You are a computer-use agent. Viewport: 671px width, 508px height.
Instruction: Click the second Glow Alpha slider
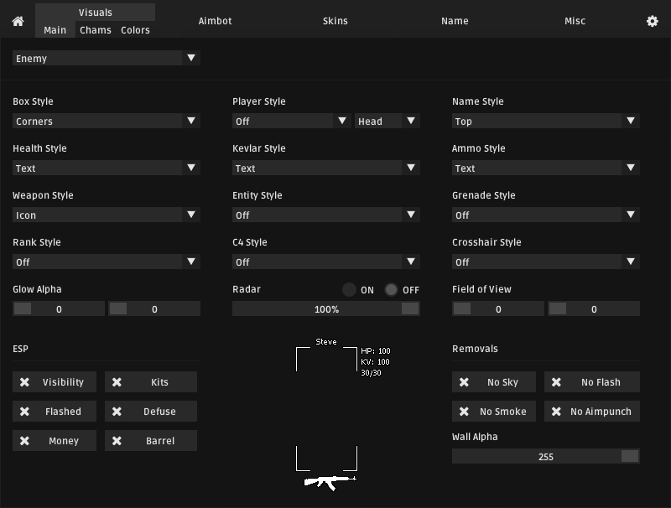point(154,308)
